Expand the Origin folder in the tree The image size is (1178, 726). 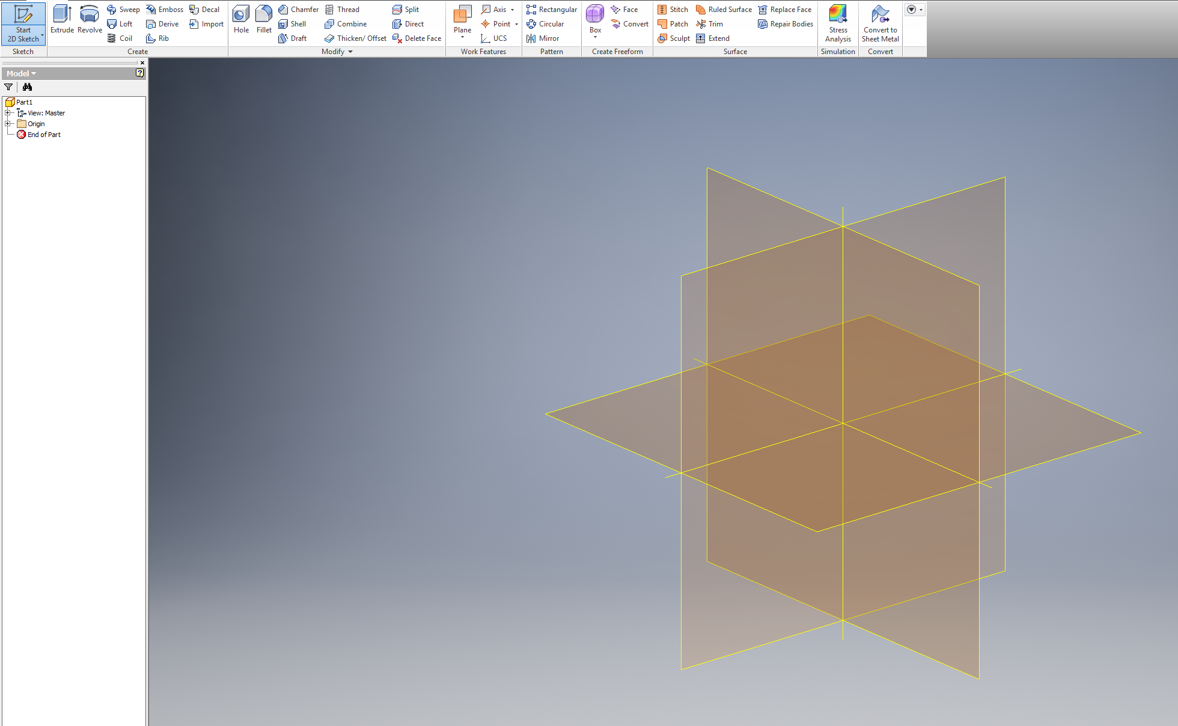click(x=8, y=124)
